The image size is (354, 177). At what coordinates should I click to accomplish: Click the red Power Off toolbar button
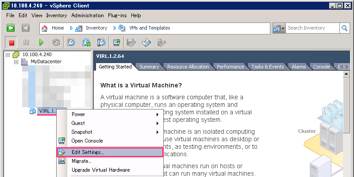tap(12, 42)
